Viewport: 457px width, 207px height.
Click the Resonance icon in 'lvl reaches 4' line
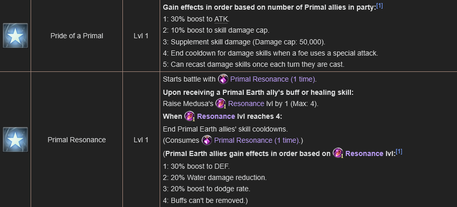tap(190, 116)
